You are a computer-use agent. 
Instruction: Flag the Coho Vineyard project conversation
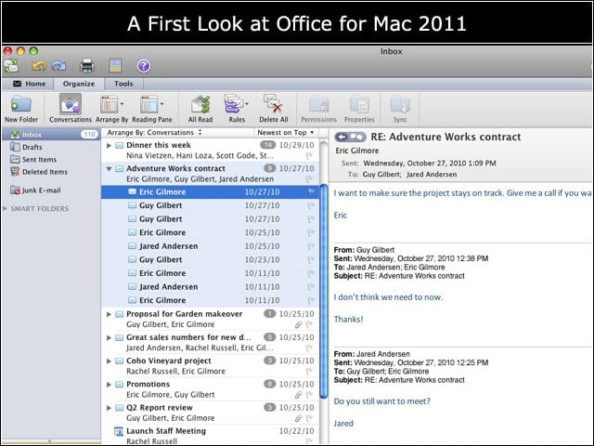tap(309, 372)
